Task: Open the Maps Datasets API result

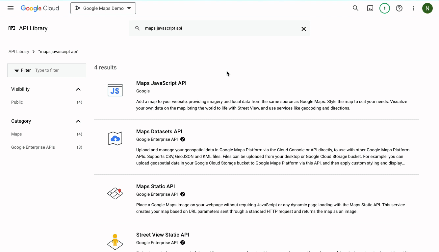Action: point(159,132)
